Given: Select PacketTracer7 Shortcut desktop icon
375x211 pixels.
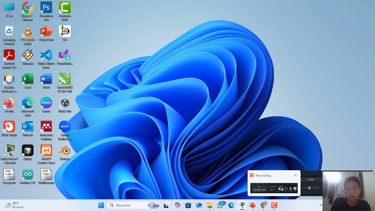Looking at the screenshot, I should point(9,154).
